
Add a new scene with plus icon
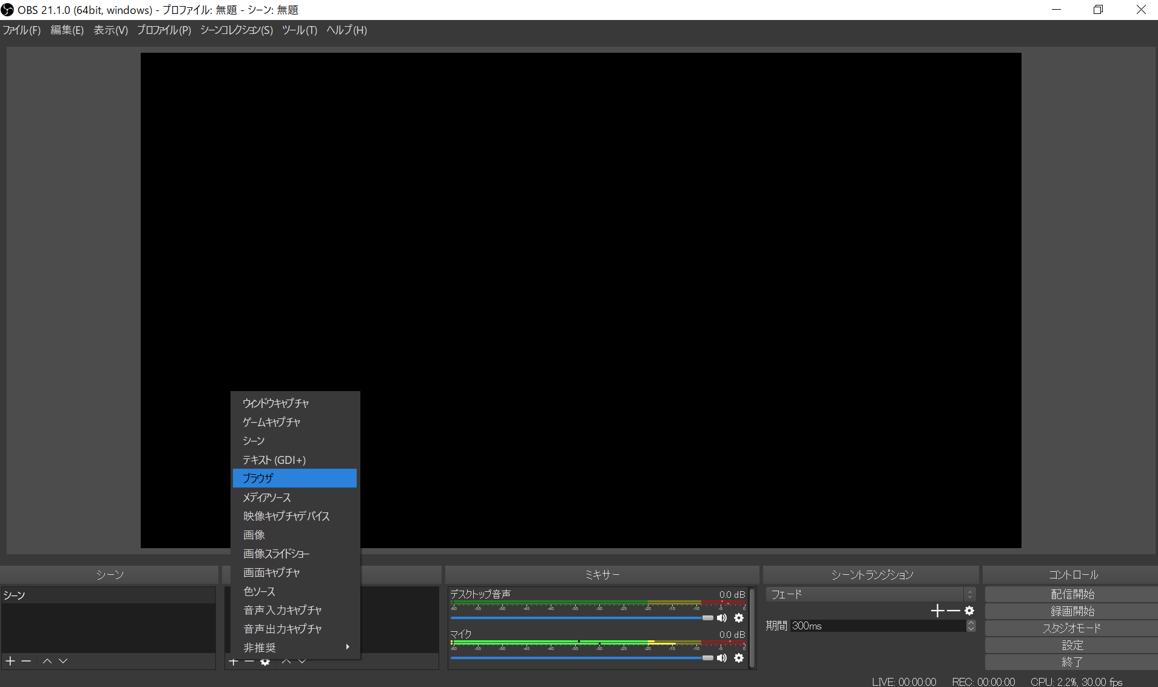(x=10, y=661)
